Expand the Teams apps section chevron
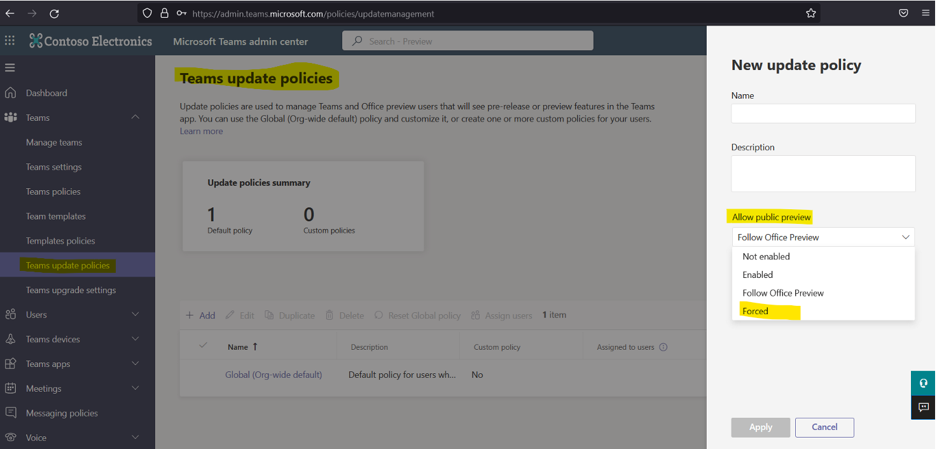 pyautogui.click(x=135, y=363)
